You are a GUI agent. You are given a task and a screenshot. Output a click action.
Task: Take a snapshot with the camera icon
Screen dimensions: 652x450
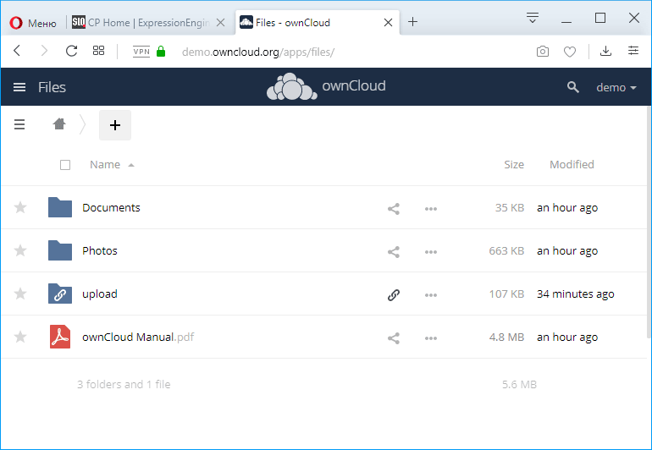coord(542,52)
